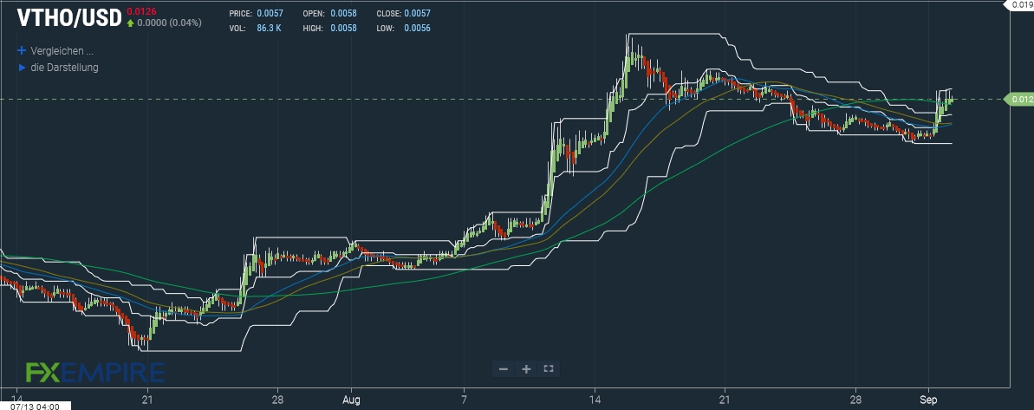The height and width of the screenshot is (410, 1034).
Task: Click the LOW value 0.0056
Action: (x=418, y=29)
